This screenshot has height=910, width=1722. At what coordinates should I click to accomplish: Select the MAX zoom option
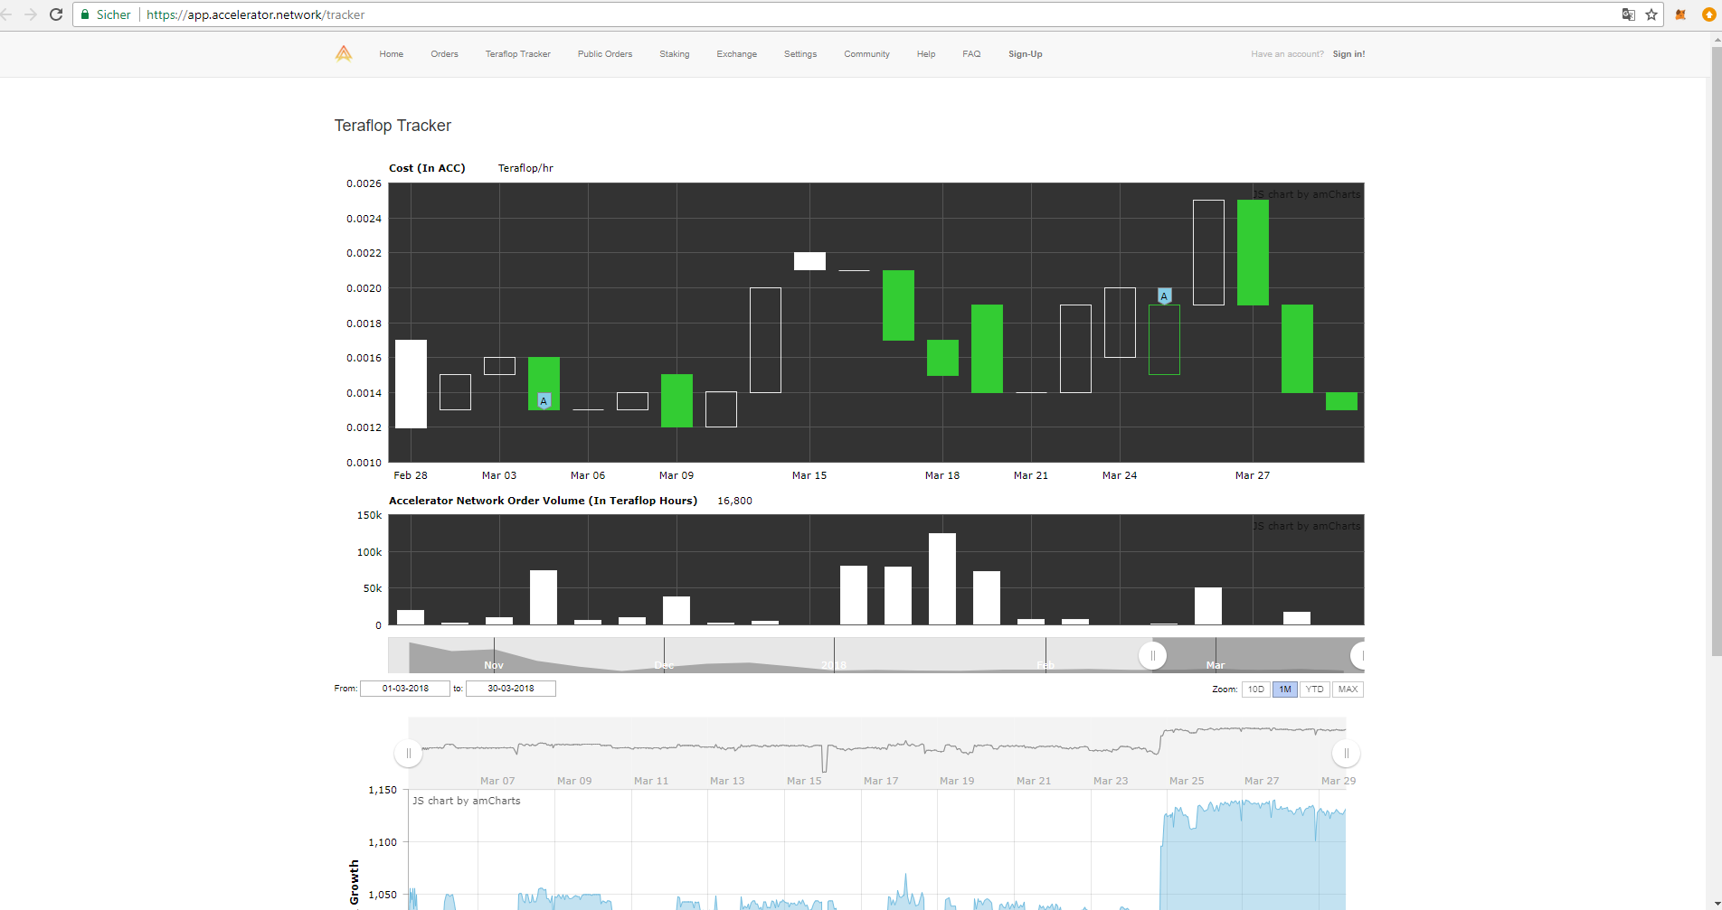click(1348, 690)
